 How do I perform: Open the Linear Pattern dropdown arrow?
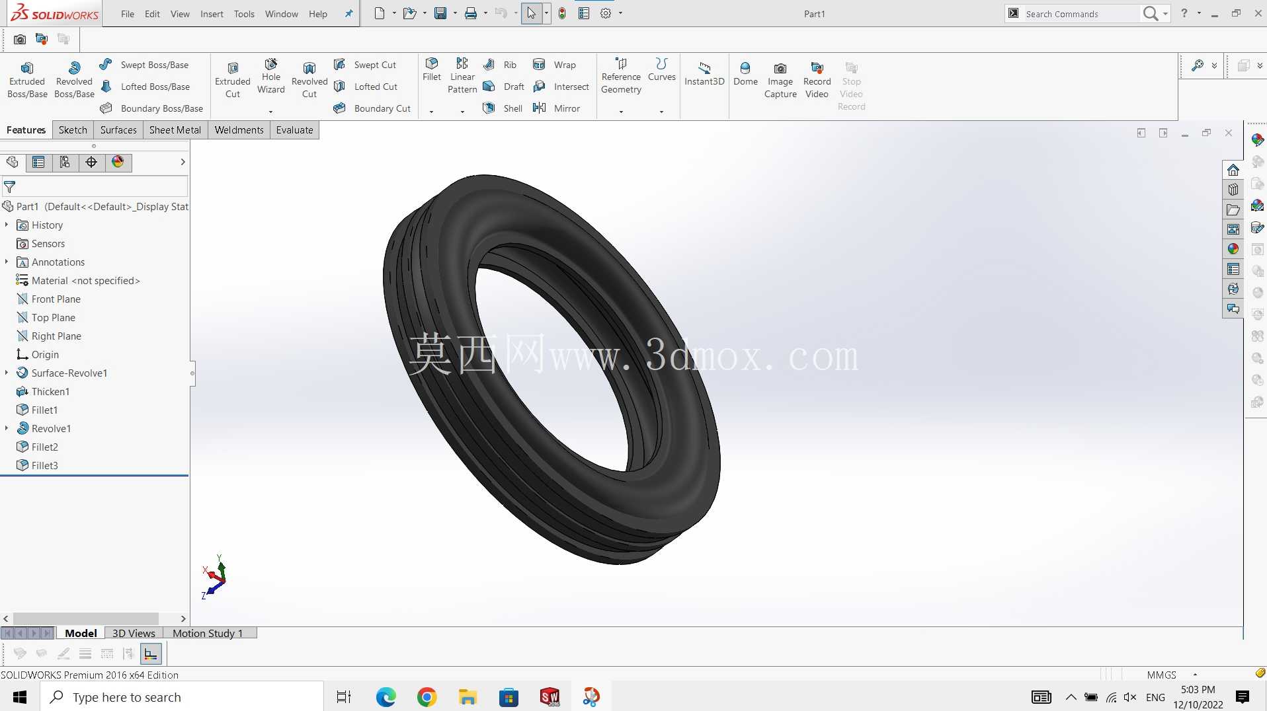point(462,112)
